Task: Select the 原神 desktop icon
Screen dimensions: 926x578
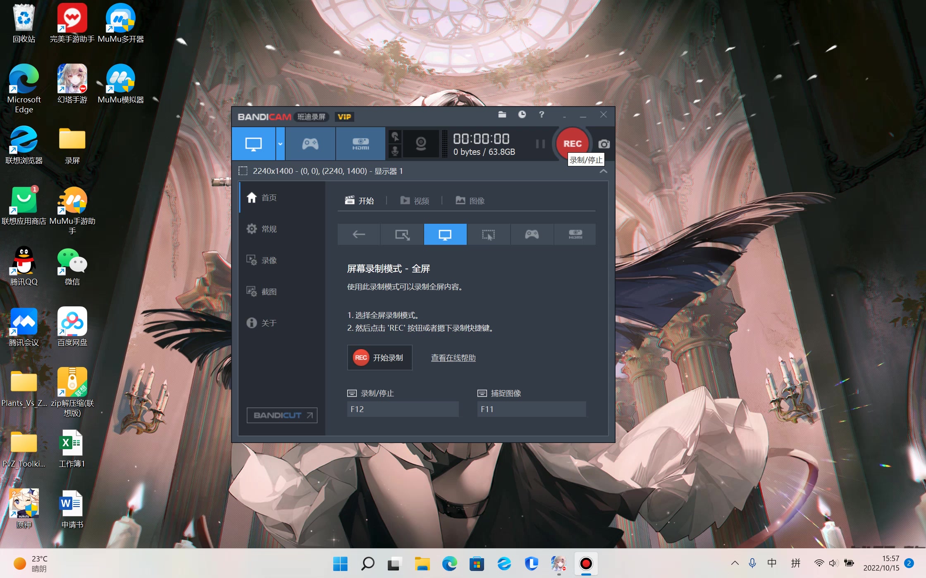Action: (24, 509)
